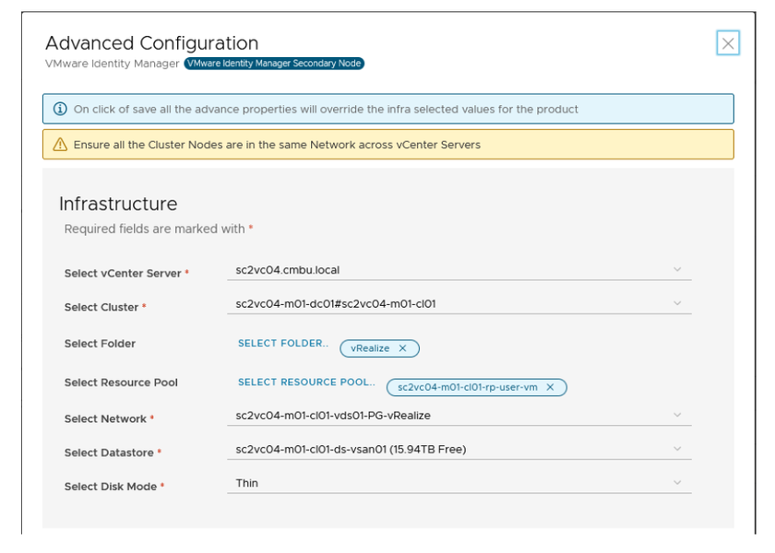
Task: Open the Select vCenter Server dropdown
Action: tap(459, 270)
